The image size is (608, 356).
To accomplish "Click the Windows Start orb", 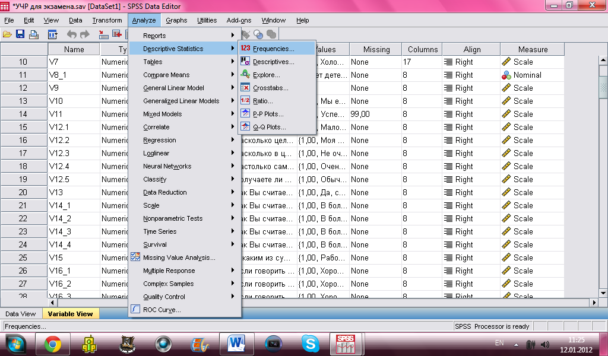I will point(15,344).
